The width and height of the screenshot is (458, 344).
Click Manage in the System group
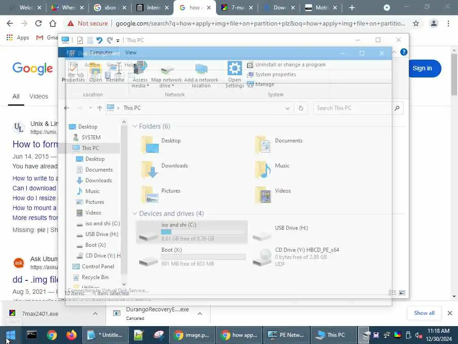(x=261, y=84)
